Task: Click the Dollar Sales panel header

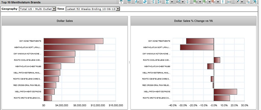Action: point(65,21)
